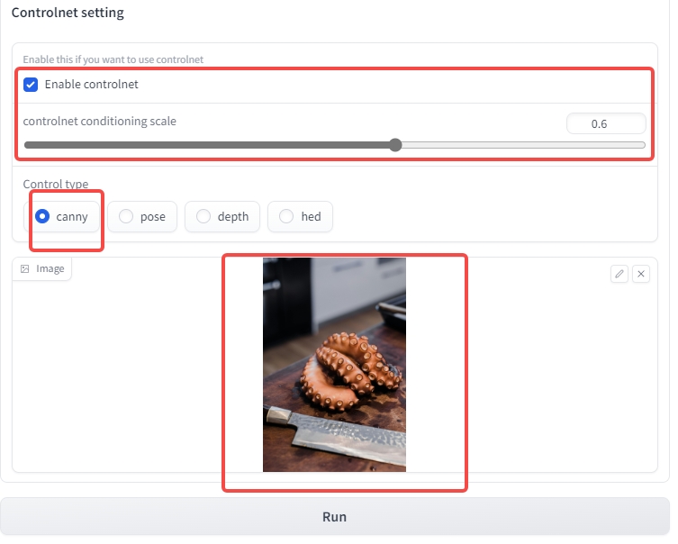Edit the uploaded image with pencil icon

pyautogui.click(x=619, y=274)
